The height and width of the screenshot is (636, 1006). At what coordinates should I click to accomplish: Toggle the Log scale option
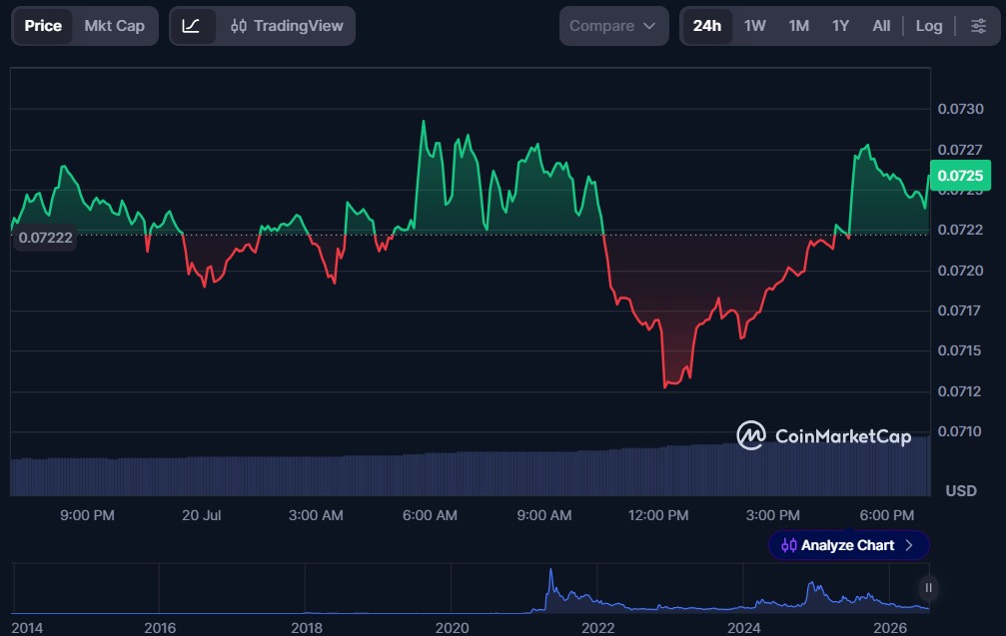(x=929, y=26)
